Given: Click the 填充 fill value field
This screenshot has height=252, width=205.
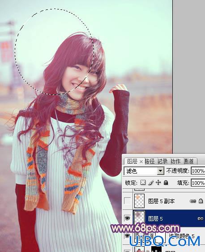Looking at the screenshot, I should pyautogui.click(x=198, y=183).
